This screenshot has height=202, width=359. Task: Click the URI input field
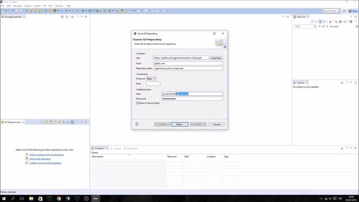[181, 58]
